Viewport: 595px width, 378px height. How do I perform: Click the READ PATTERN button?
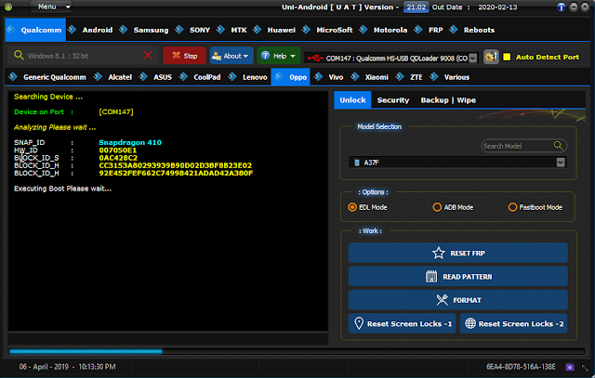458,277
